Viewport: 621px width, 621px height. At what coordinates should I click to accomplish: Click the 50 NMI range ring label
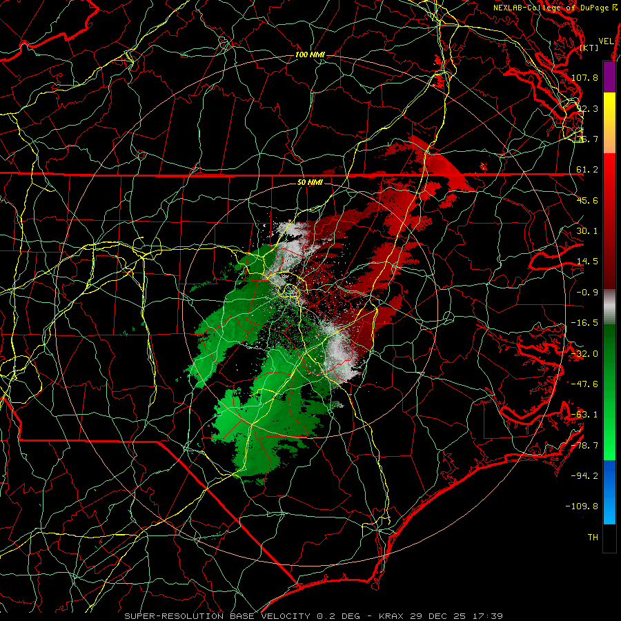(310, 183)
